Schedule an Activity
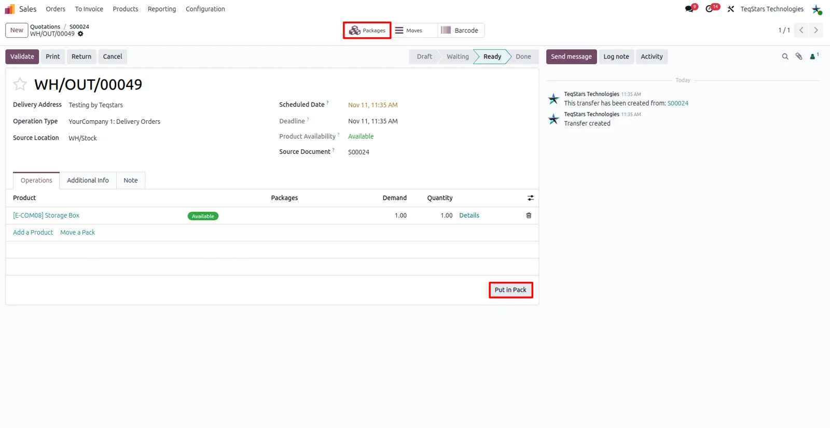Image resolution: width=830 pixels, height=428 pixels. tap(652, 56)
